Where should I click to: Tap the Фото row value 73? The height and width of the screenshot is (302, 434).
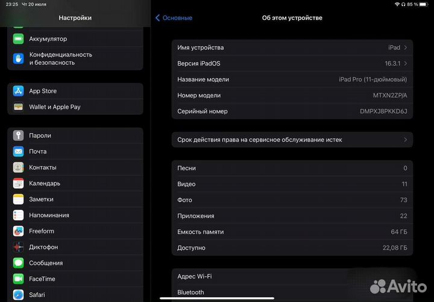(403, 200)
